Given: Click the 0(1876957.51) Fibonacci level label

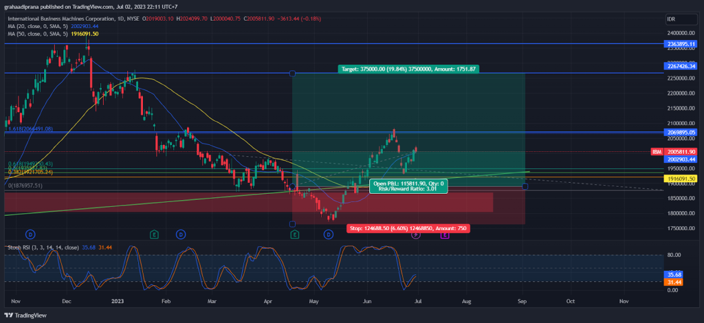Looking at the screenshot, I should click(x=26, y=185).
